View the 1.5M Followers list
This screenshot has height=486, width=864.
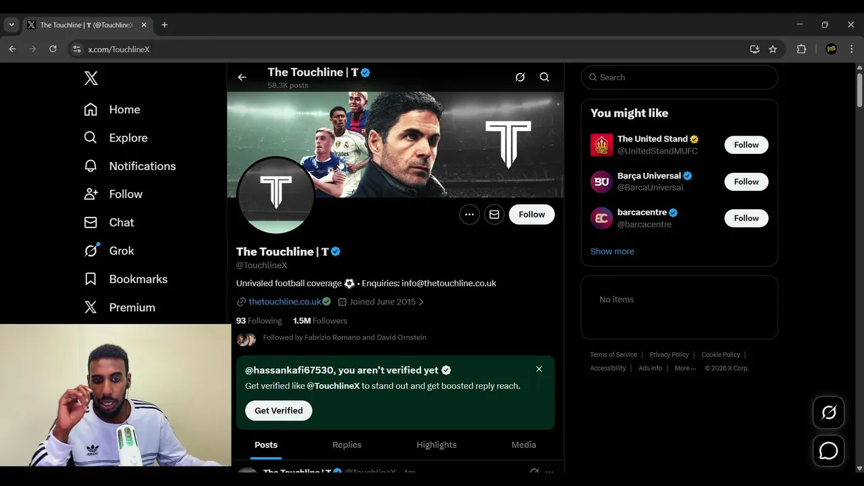click(x=320, y=321)
